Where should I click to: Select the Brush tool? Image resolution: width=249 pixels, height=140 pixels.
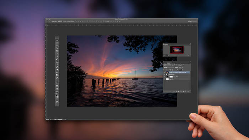57,59
